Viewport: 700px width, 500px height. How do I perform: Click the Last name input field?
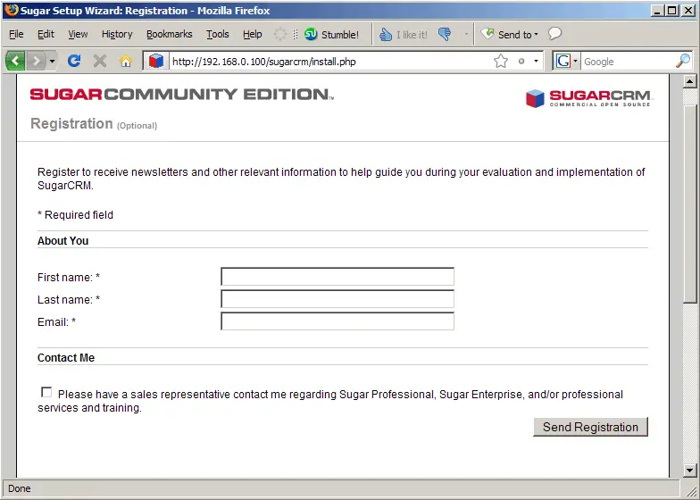[x=337, y=299]
